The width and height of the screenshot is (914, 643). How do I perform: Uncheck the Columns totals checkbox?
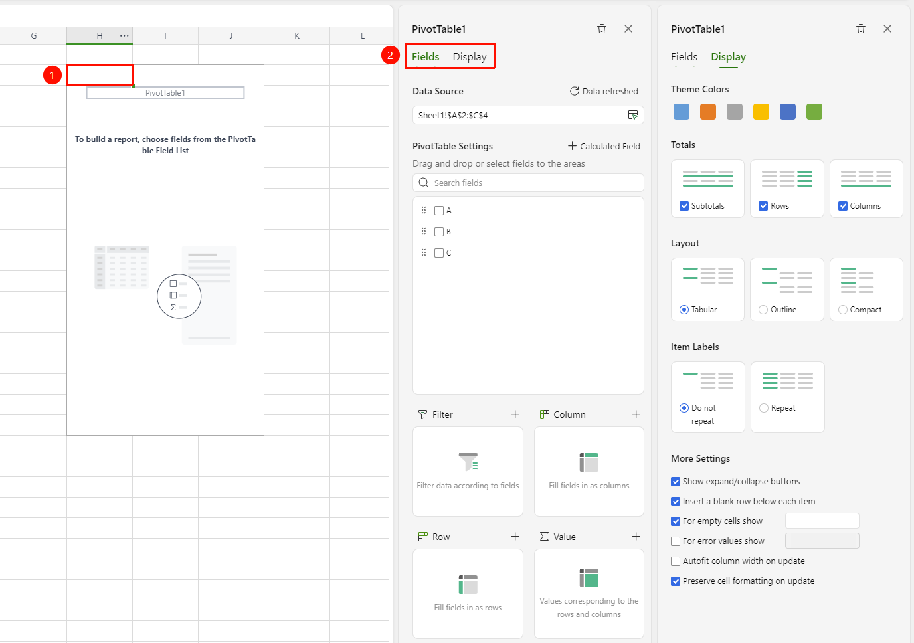(843, 206)
